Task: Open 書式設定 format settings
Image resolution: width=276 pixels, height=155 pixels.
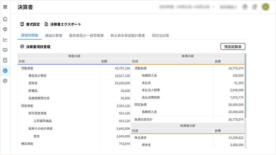Action: (30, 24)
